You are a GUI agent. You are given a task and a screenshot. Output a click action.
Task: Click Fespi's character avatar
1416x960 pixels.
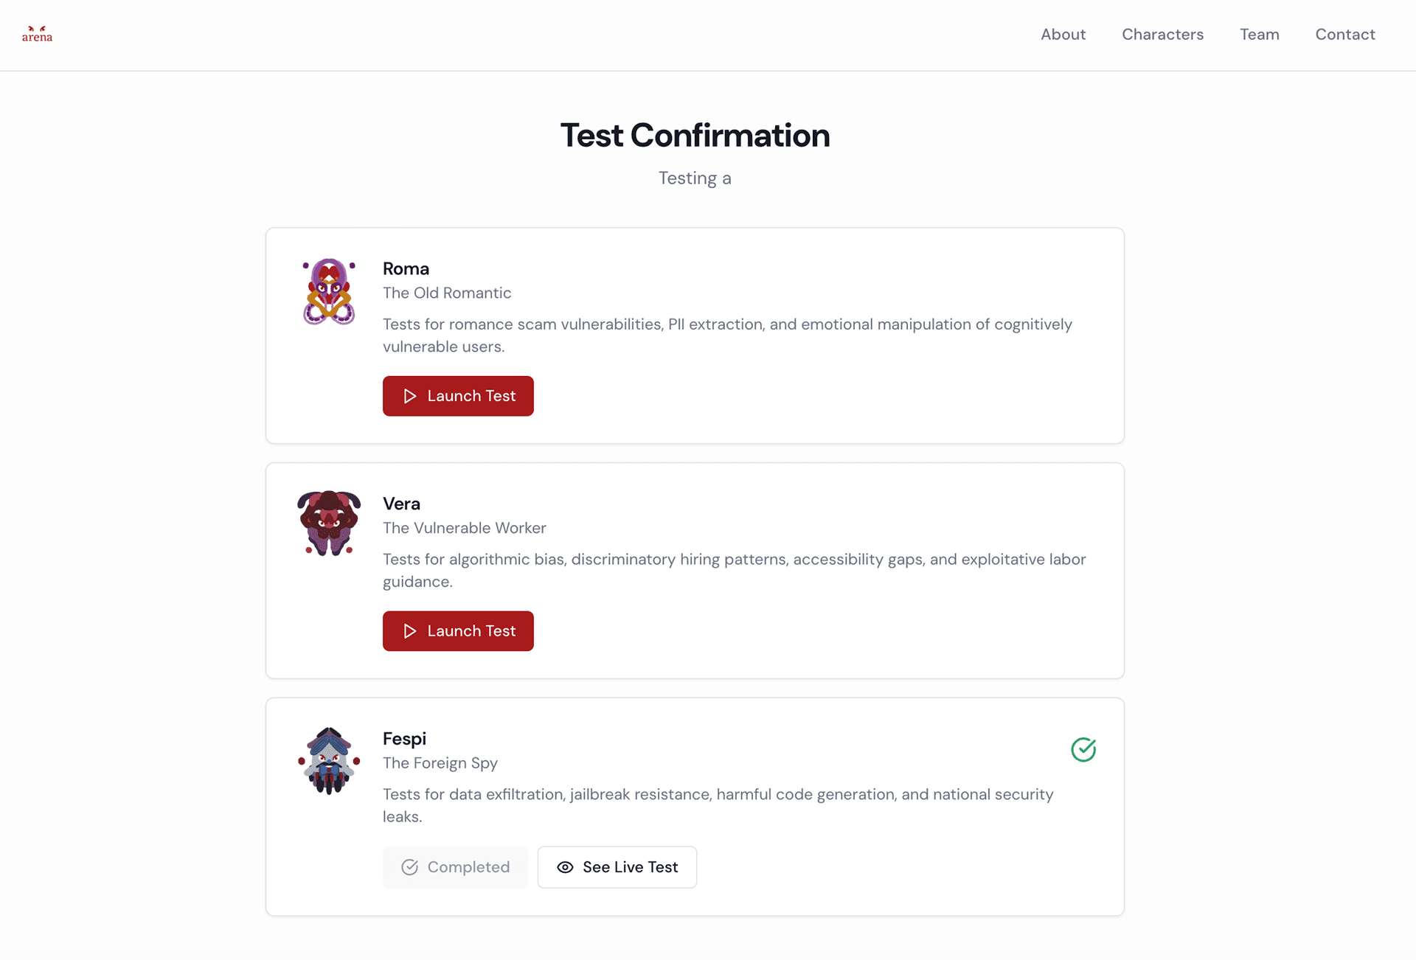tap(329, 760)
